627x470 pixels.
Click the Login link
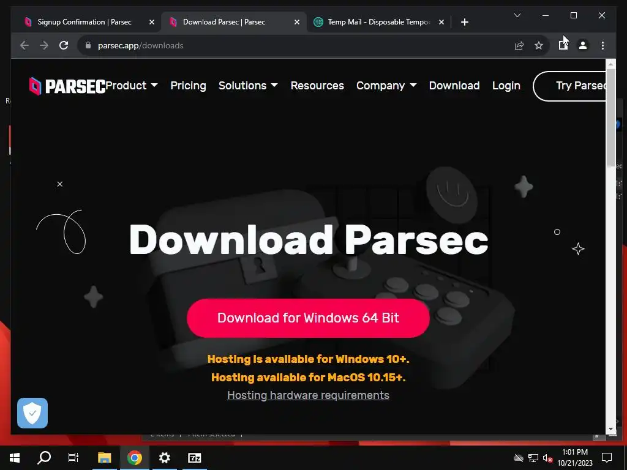(x=506, y=86)
